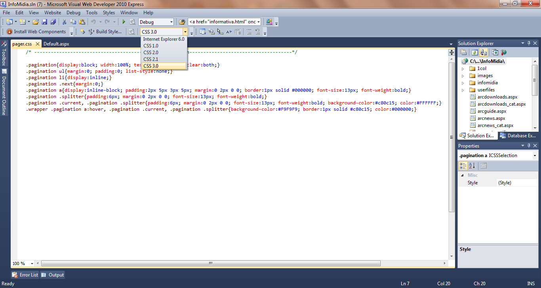Open the .pagination a object dropdown
Viewport: 541px width, 288px height.
point(535,155)
